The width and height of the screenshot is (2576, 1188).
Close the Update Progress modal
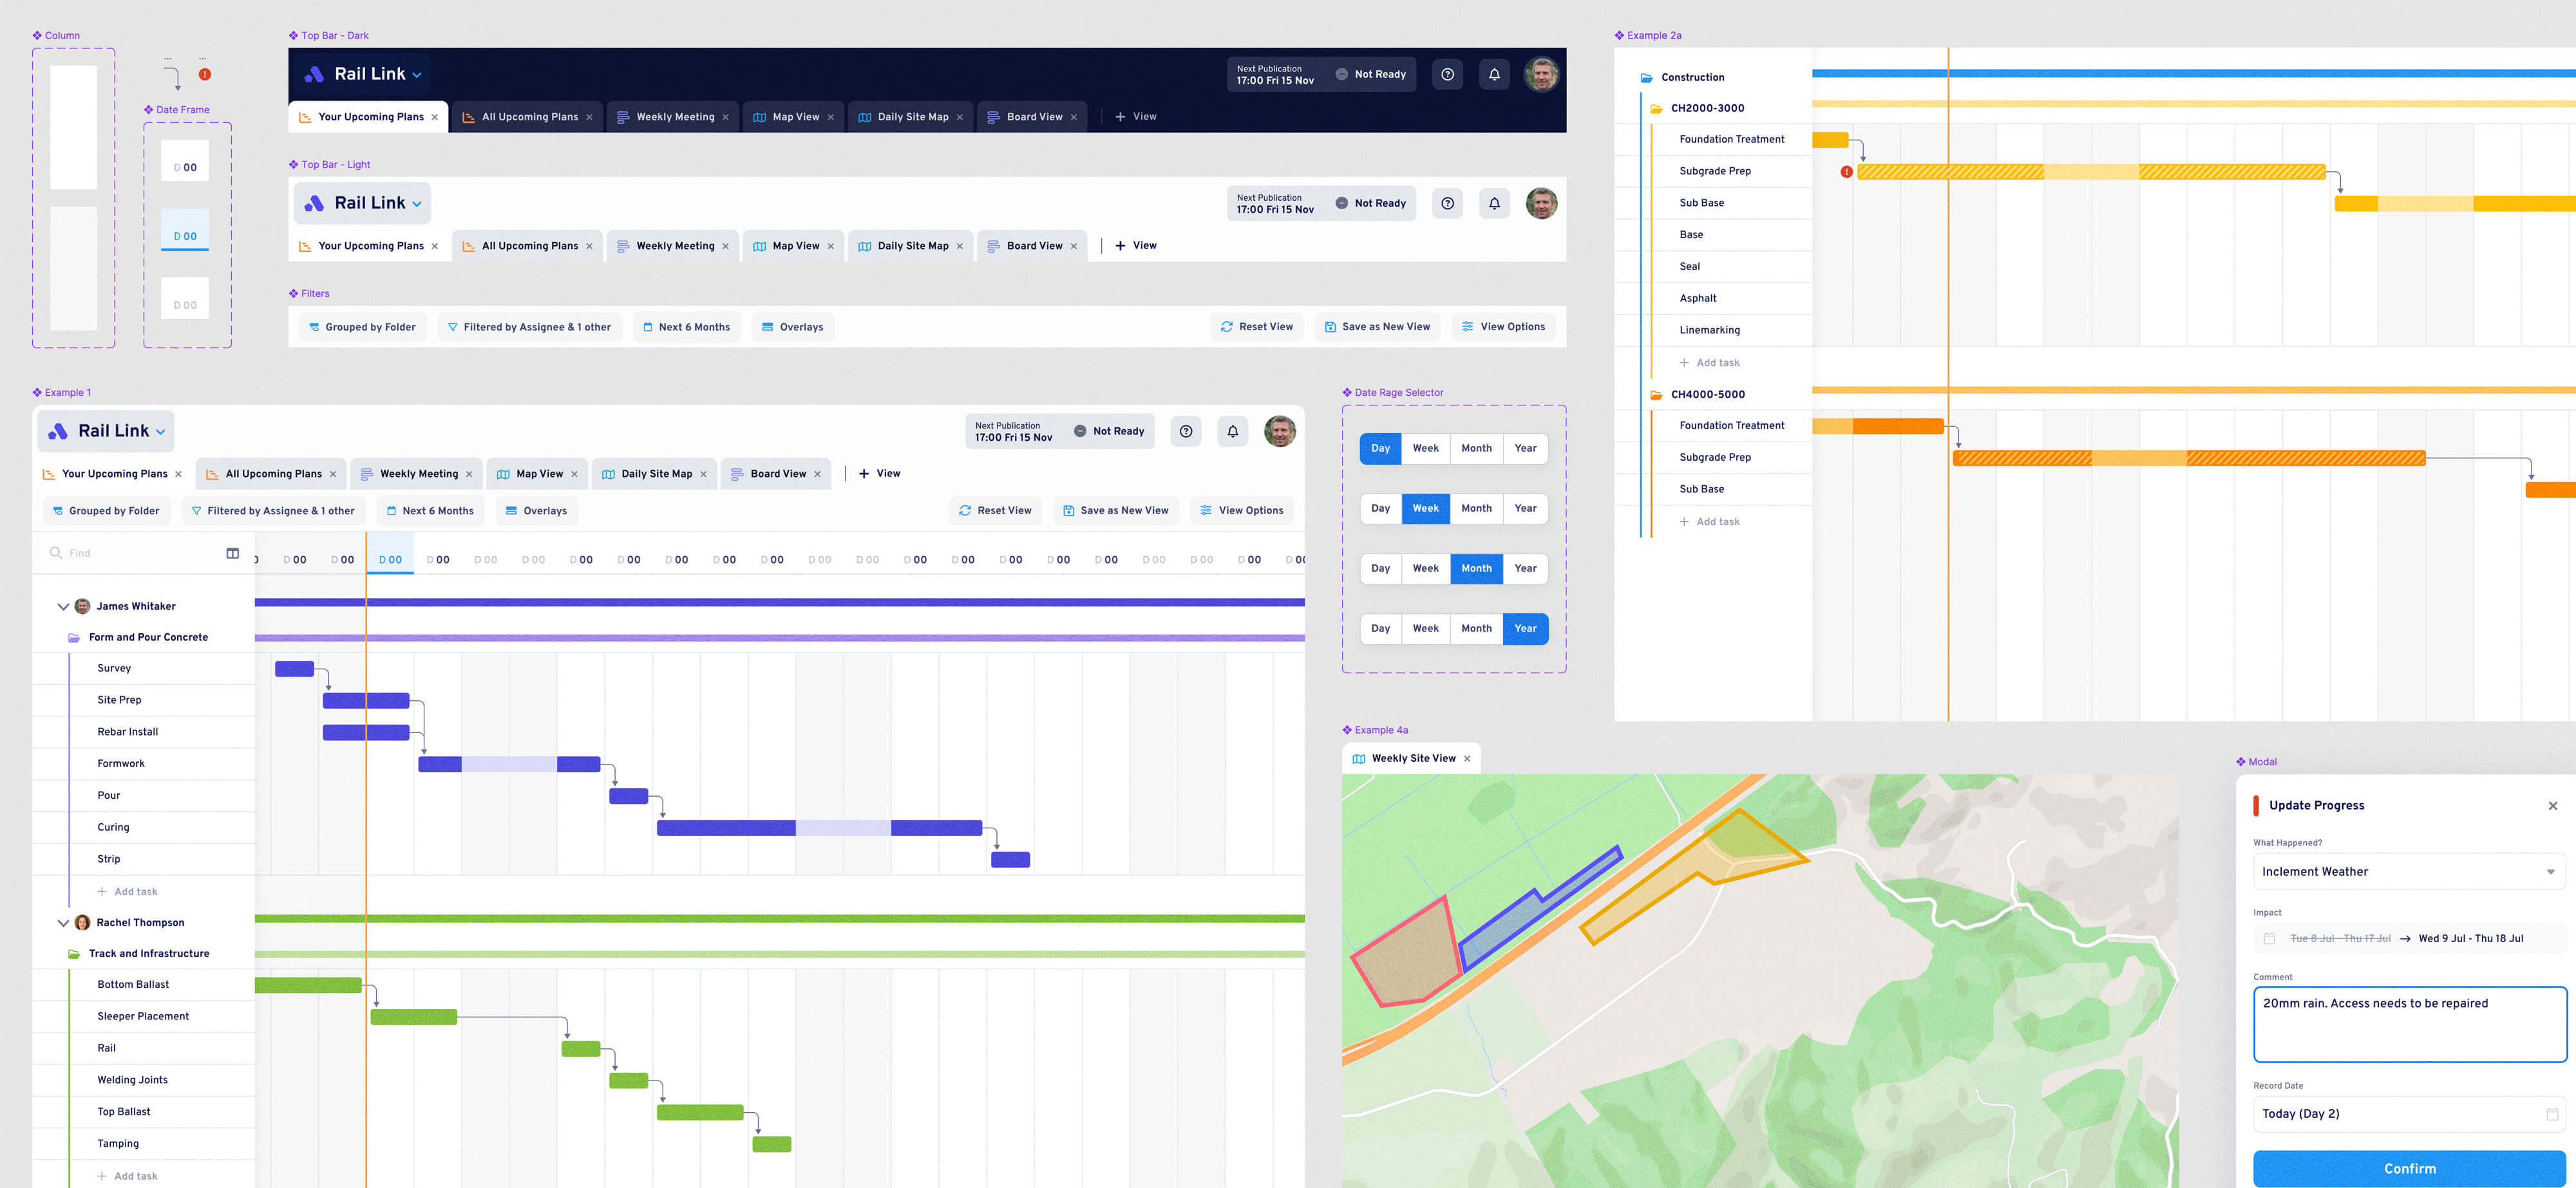(x=2552, y=805)
